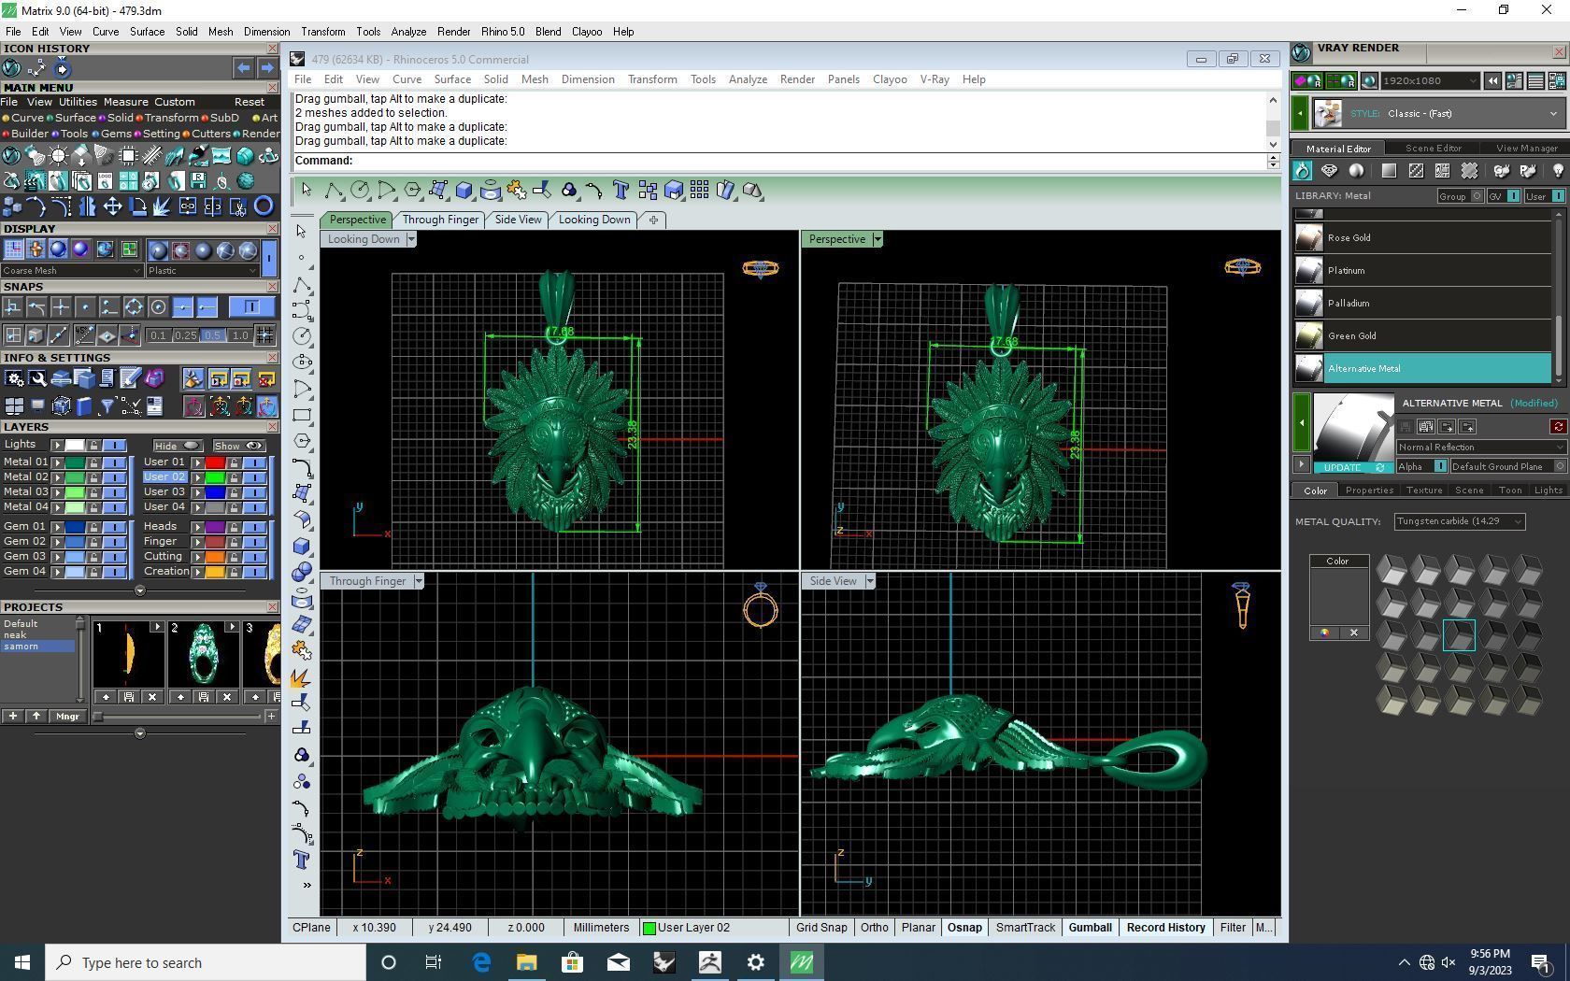Open the Plastic display style dropdown

(x=202, y=271)
